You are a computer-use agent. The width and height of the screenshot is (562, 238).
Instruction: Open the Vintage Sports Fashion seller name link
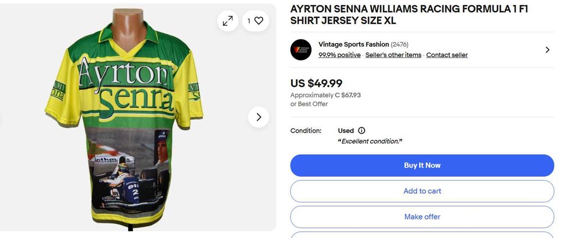(x=353, y=44)
